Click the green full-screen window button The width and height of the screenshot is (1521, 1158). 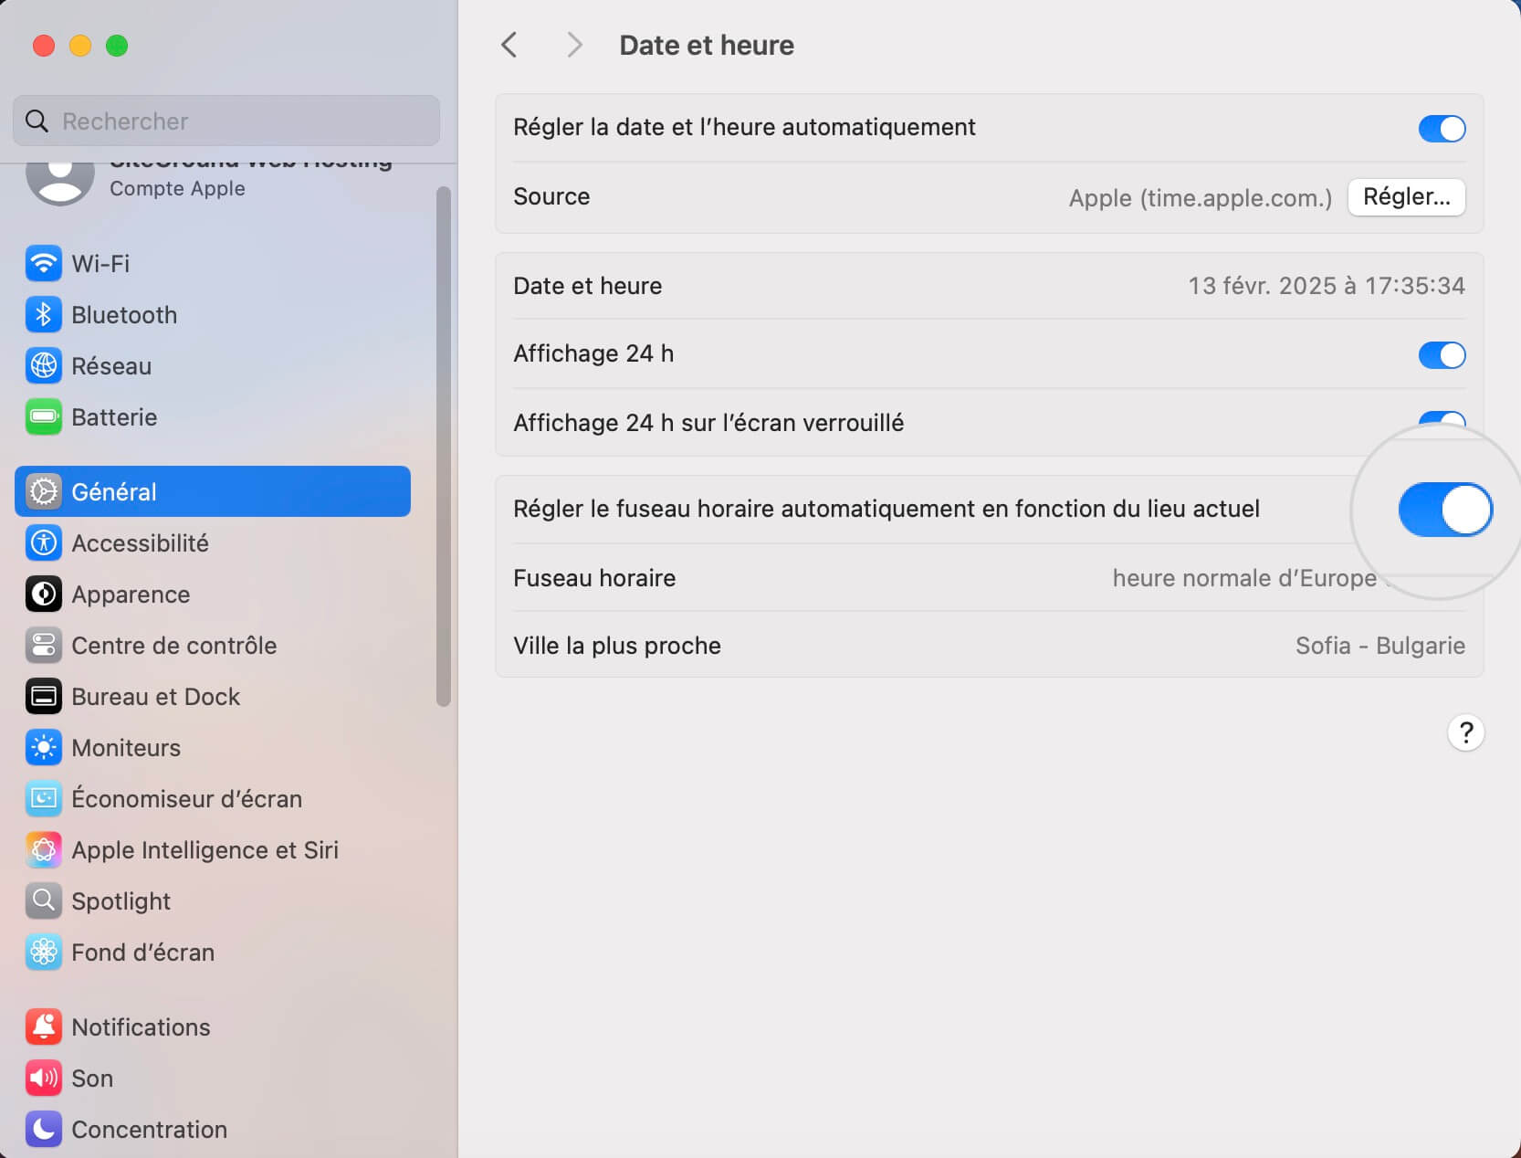click(x=117, y=46)
